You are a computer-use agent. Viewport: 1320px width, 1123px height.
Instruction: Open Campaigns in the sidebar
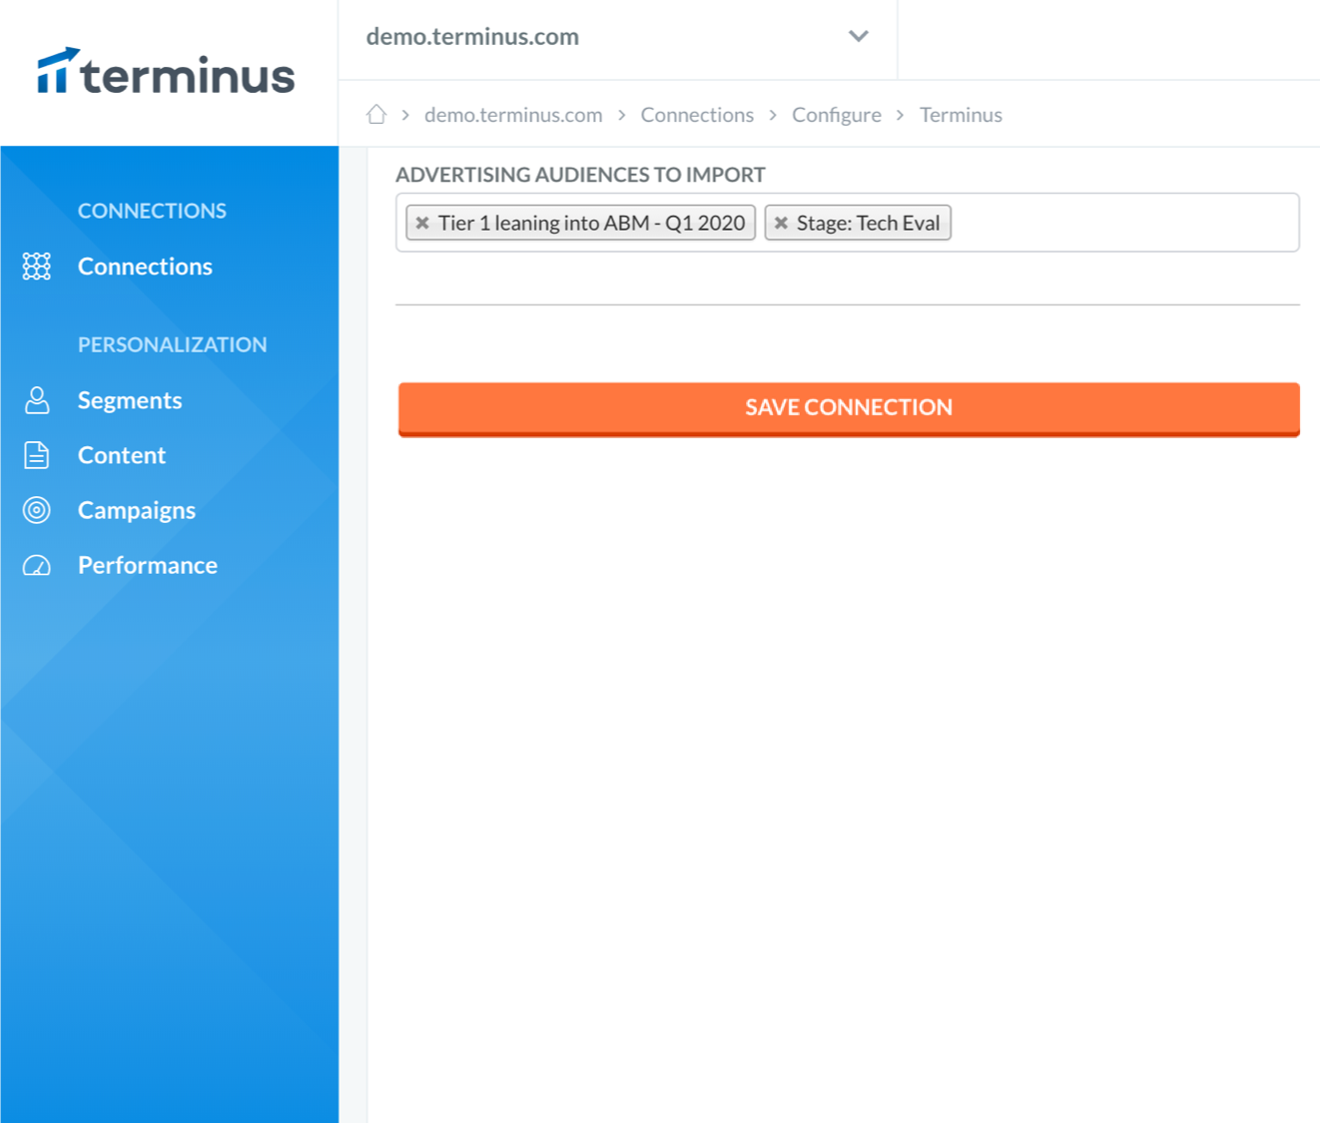coord(137,510)
